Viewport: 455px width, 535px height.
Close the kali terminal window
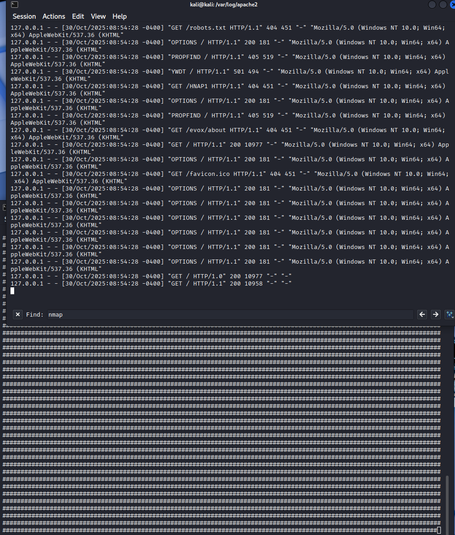pos(452,5)
